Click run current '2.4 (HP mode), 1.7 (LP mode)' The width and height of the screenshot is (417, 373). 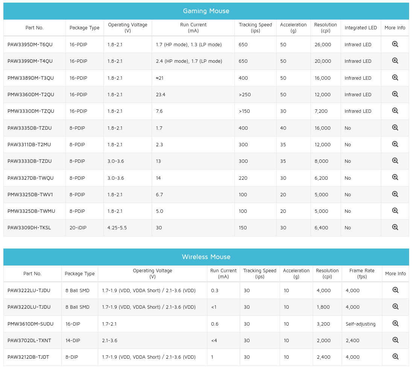pyautogui.click(x=189, y=61)
